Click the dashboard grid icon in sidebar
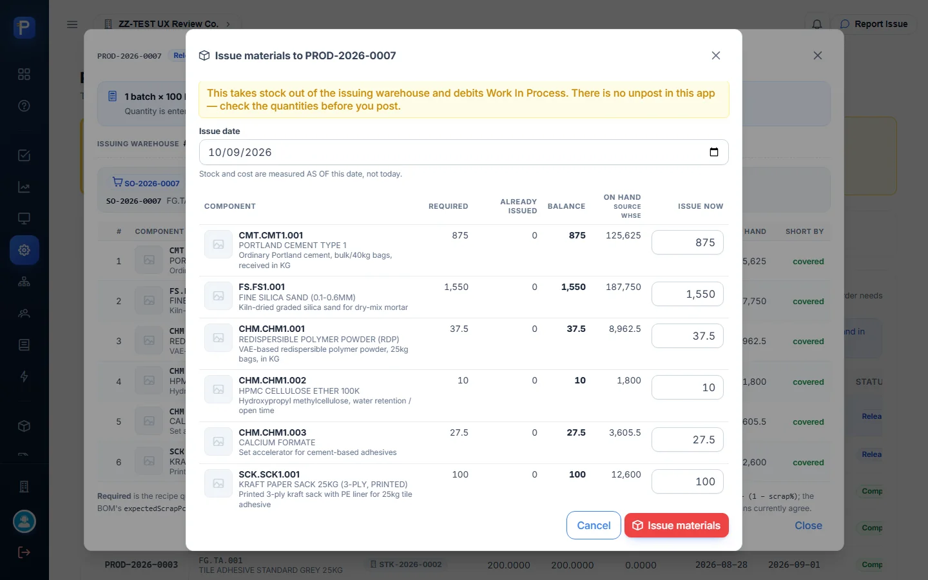The height and width of the screenshot is (580, 928). [24, 74]
